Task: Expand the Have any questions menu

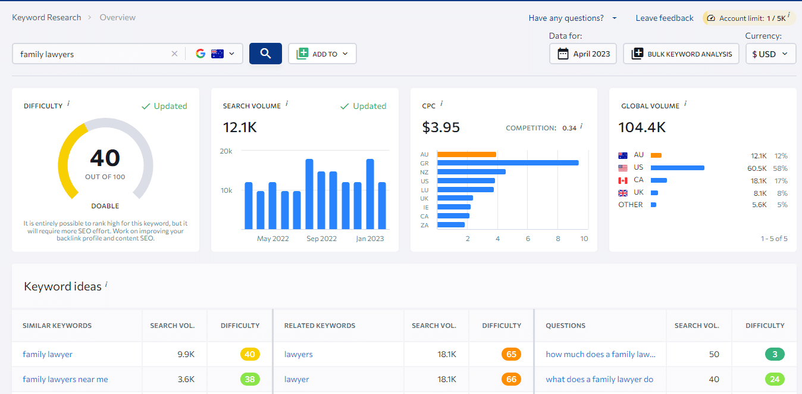Action: coord(572,18)
